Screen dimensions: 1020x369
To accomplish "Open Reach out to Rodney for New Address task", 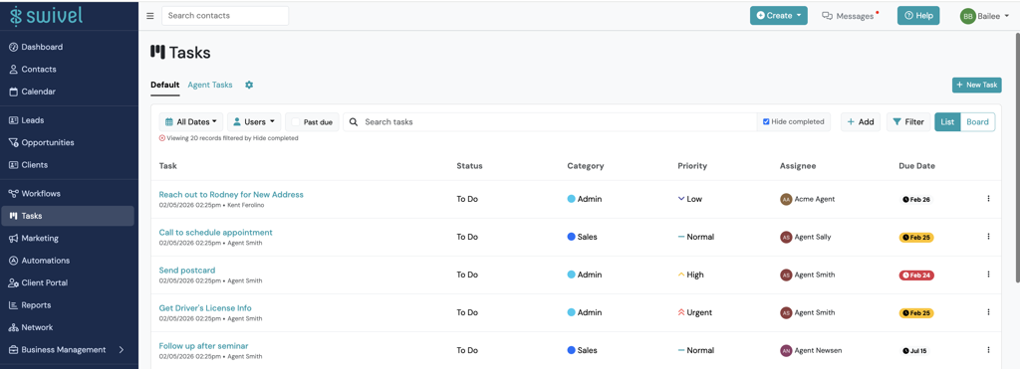I will point(231,194).
